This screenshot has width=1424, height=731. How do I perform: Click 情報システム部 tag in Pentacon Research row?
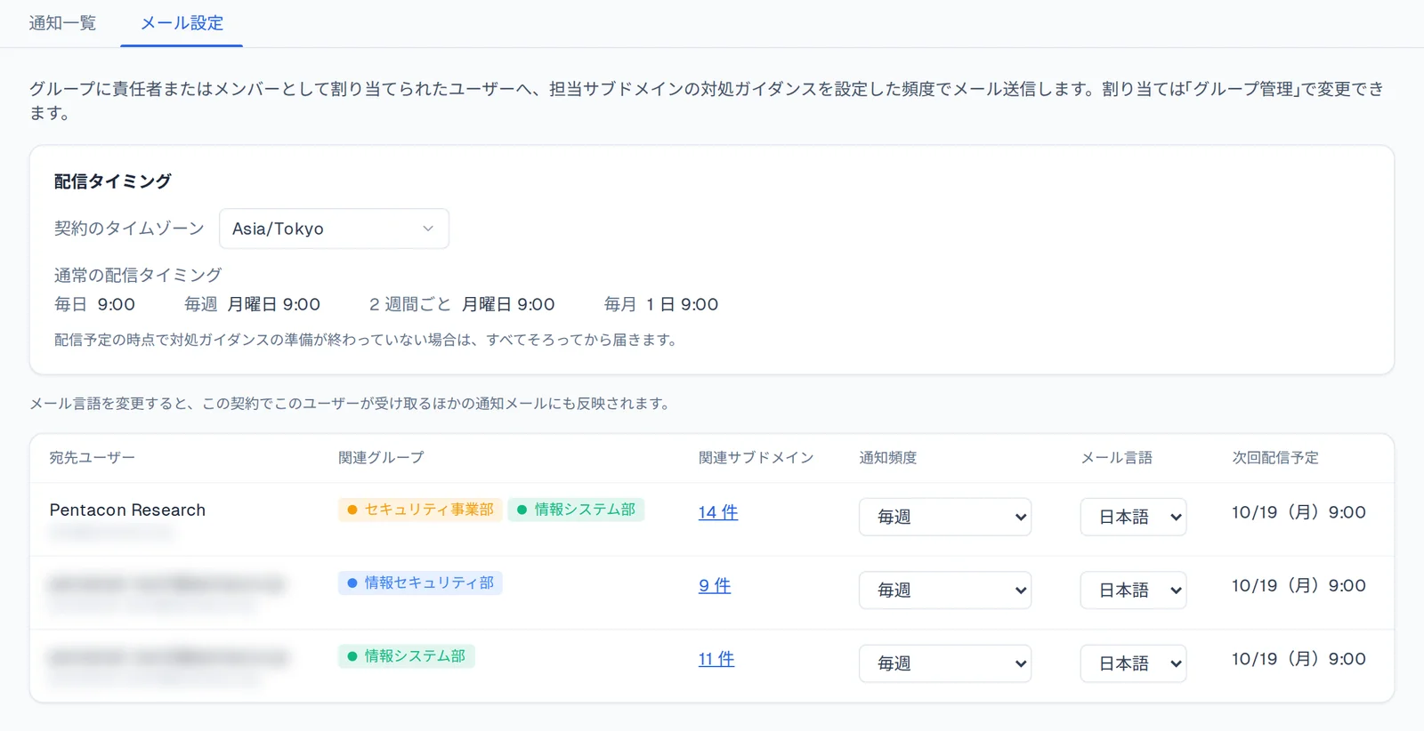[576, 510]
